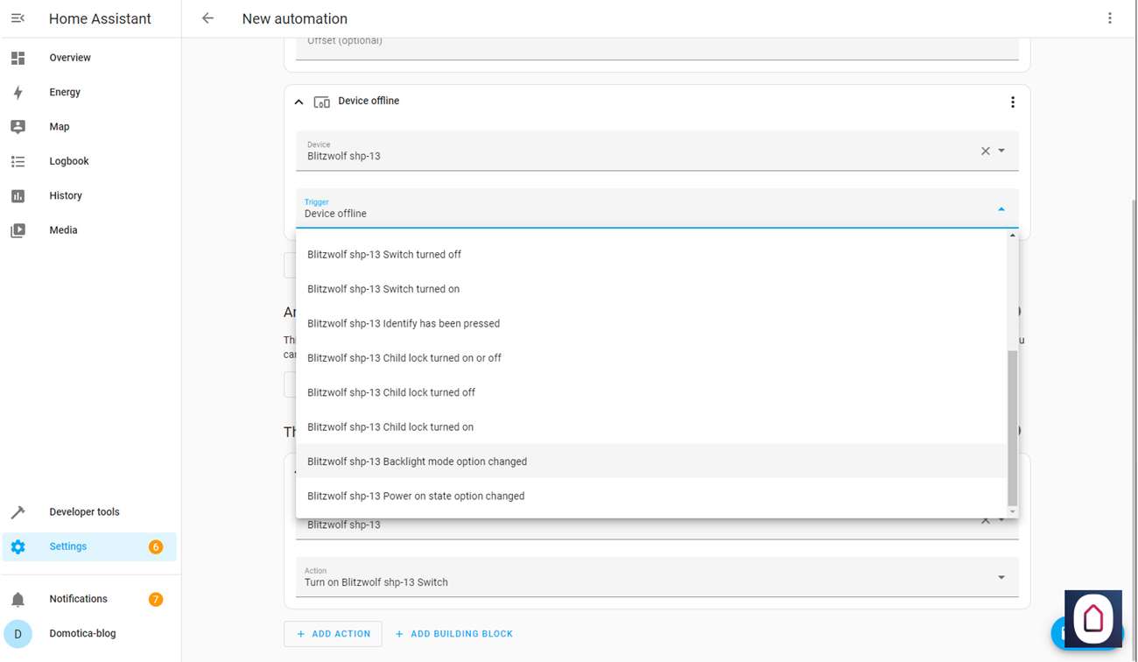Clear the Blitzwolf shp-13 device field
Viewport: 1138px width, 662px height.
[x=985, y=151]
